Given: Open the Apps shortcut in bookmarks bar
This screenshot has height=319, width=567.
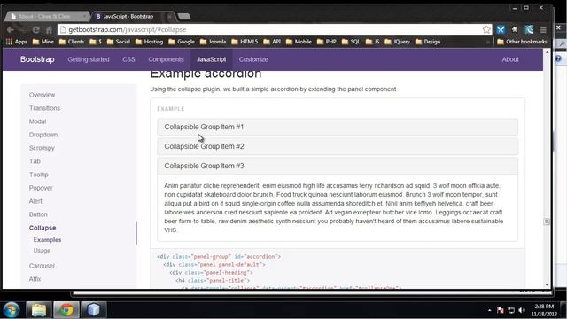Looking at the screenshot, I should [17, 42].
